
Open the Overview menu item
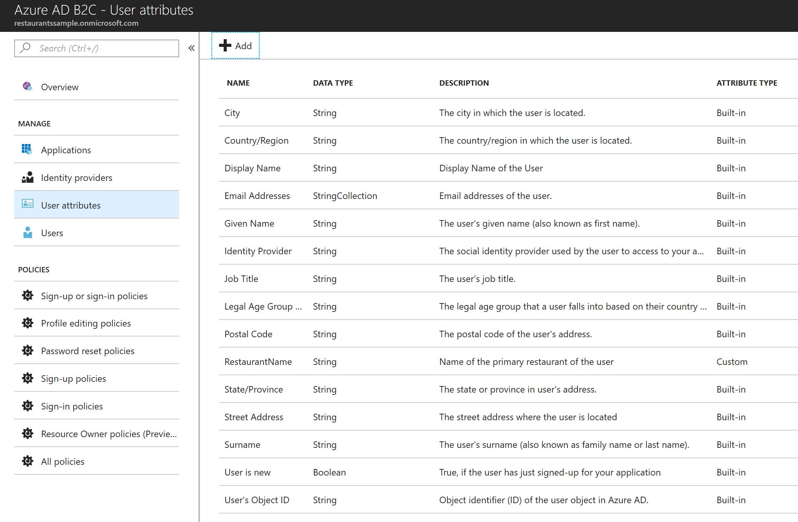97,87
